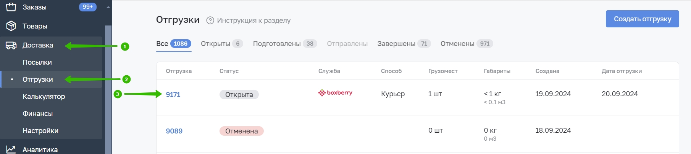Go to Настройки under delivery
The height and width of the screenshot is (154, 691).
pyautogui.click(x=40, y=131)
